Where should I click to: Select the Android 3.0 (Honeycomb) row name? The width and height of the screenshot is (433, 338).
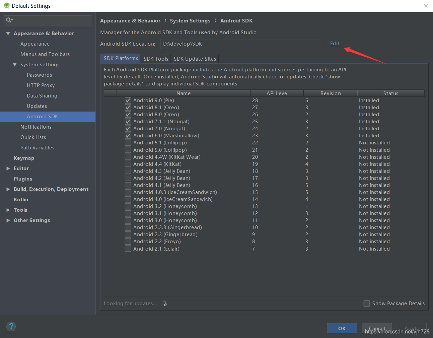(x=165, y=220)
